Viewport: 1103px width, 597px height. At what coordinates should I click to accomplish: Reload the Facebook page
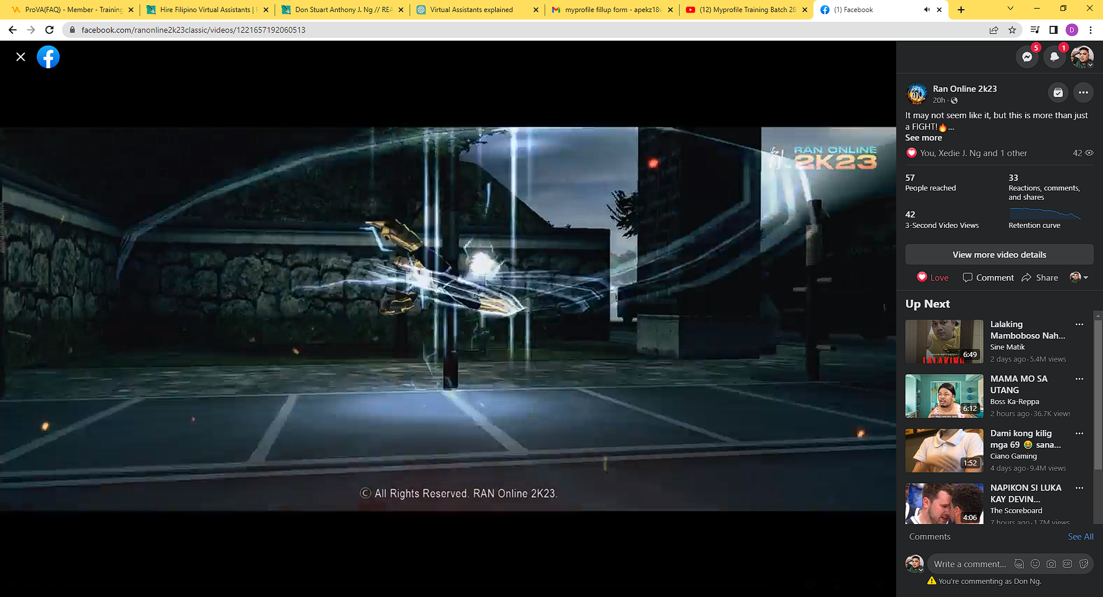click(x=49, y=30)
